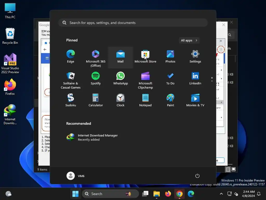Open the clock and date flyout
This screenshot has width=266, height=200.
click(x=248, y=194)
